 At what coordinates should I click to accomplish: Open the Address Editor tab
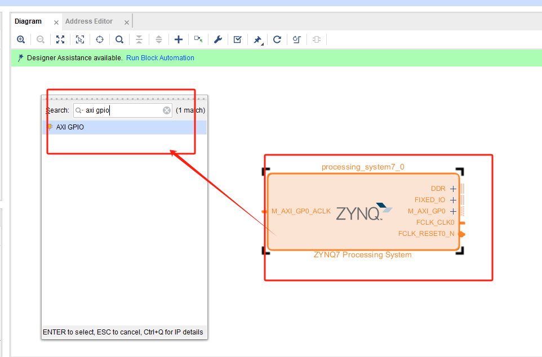[x=89, y=21]
